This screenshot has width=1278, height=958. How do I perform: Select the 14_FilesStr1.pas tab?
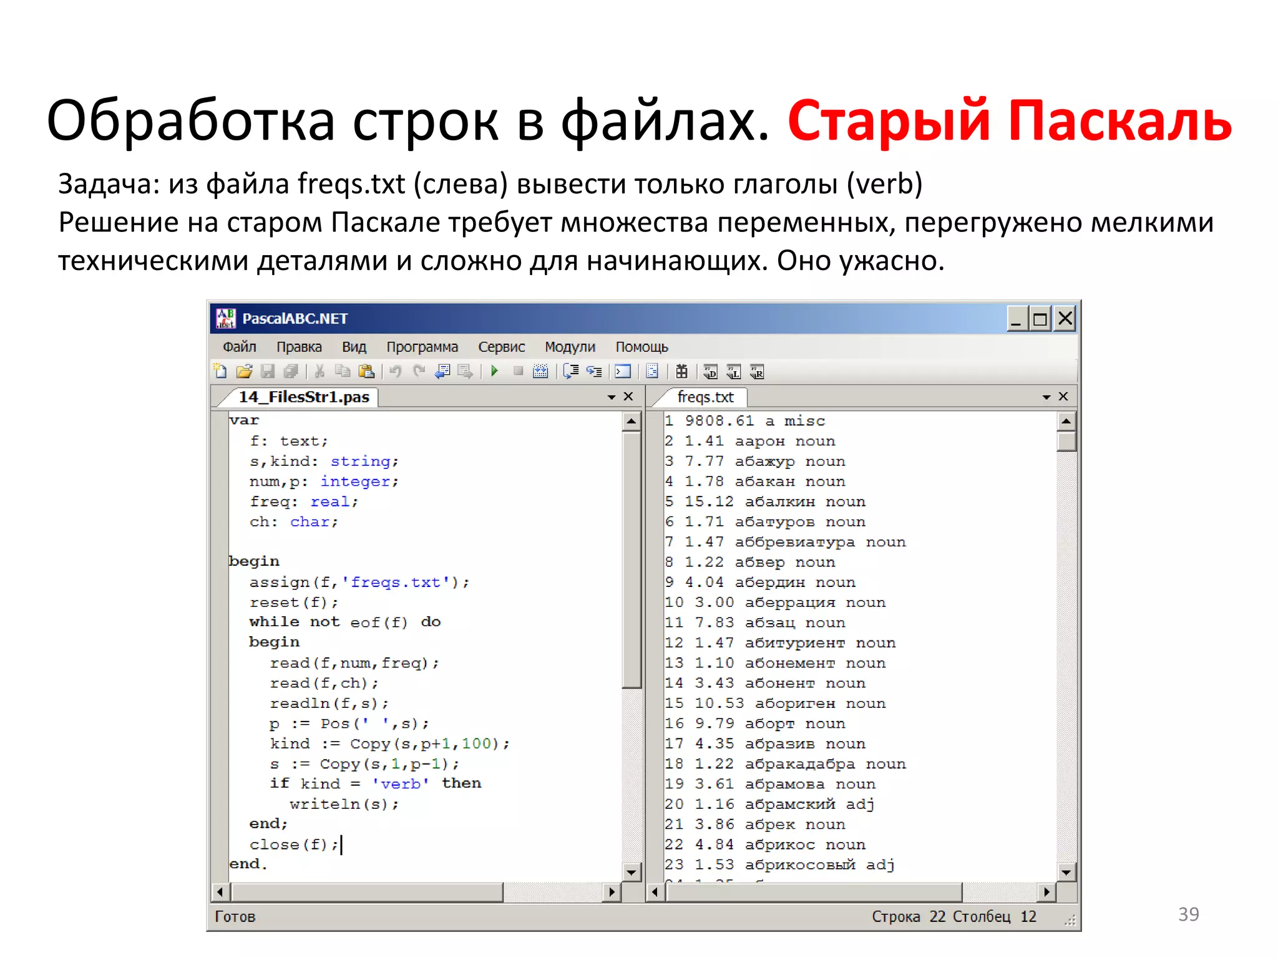click(304, 397)
